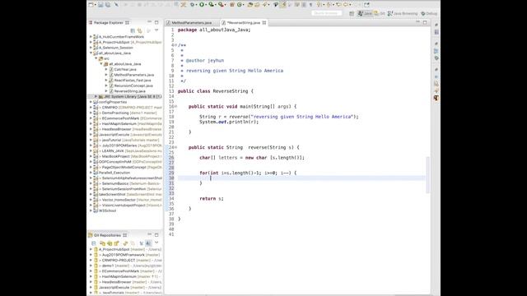Select ReactFaxtas_Fast.java in the tree
This screenshot has width=527, height=296.
(133, 81)
